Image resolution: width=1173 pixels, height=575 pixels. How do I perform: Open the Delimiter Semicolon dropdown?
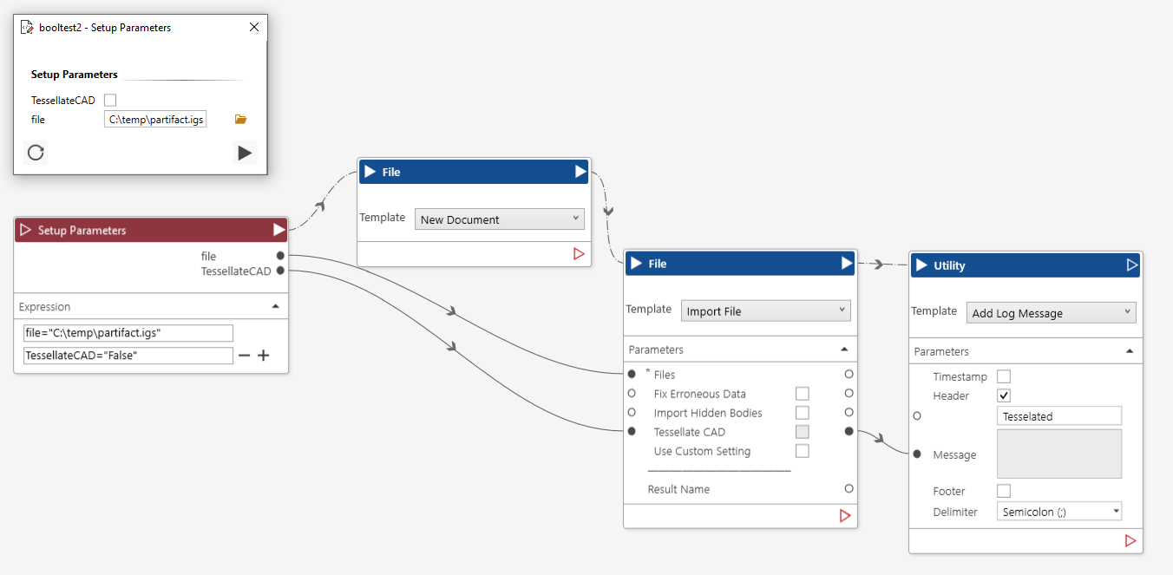(x=1059, y=512)
